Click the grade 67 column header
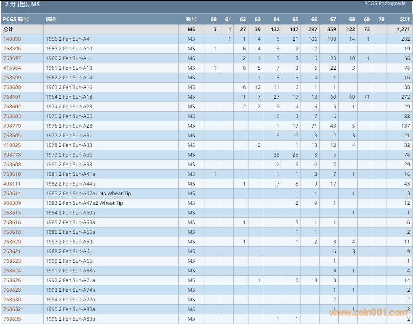413x324 pixels. 333,19
